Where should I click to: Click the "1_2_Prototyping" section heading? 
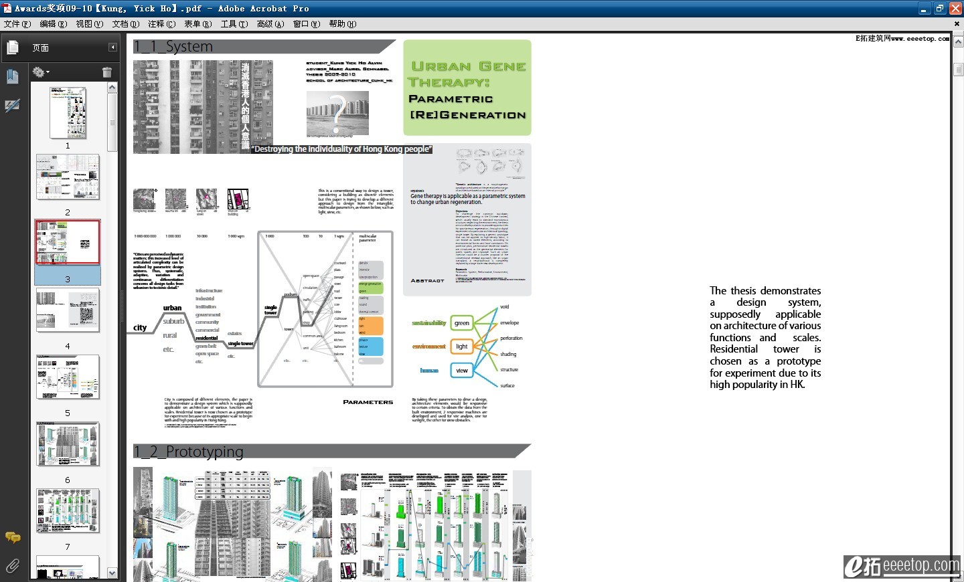click(x=188, y=452)
